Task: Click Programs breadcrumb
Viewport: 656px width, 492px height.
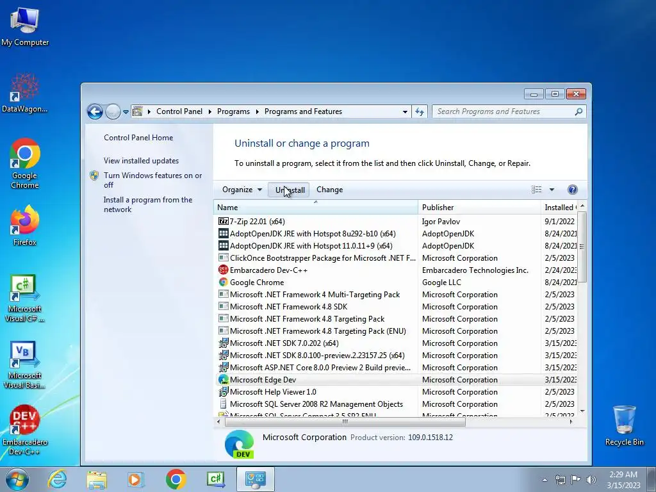Action: (233, 111)
